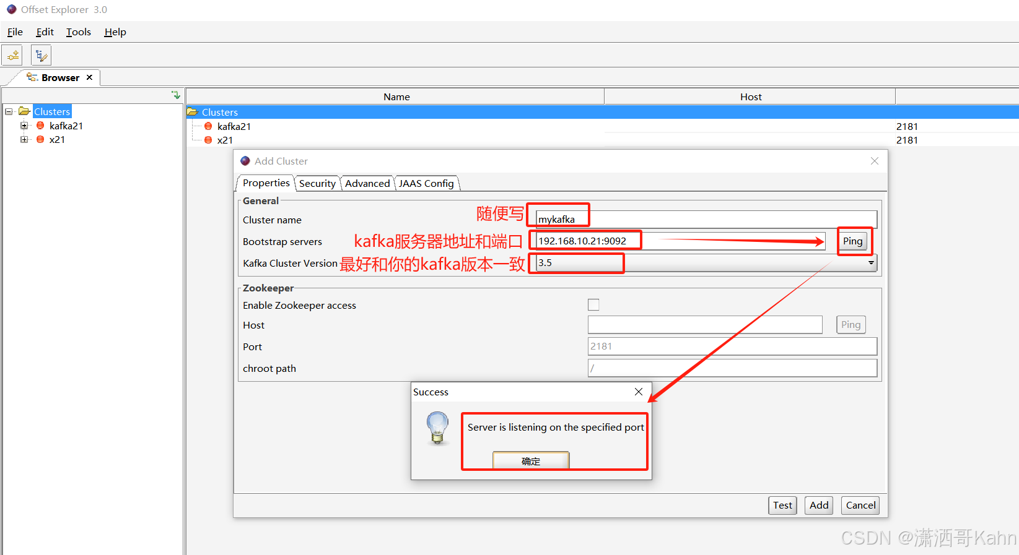Screen dimensions: 1019x555
Task: Click the Zookeeper Port field
Action: pos(732,346)
